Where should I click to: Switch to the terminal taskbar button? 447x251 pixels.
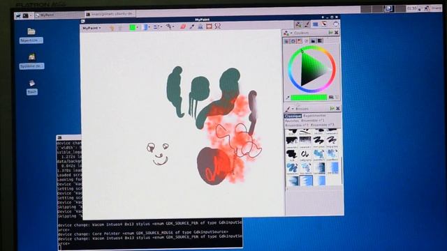(110, 14)
